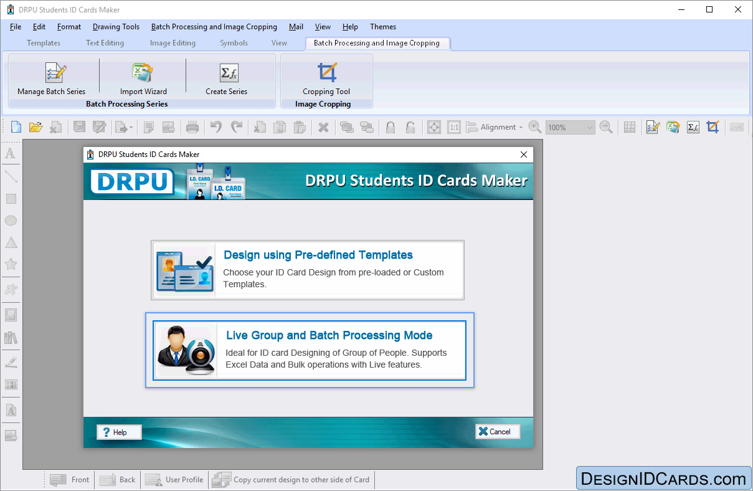This screenshot has width=753, height=491.
Task: Open the Drawing Tools menu
Action: click(116, 27)
